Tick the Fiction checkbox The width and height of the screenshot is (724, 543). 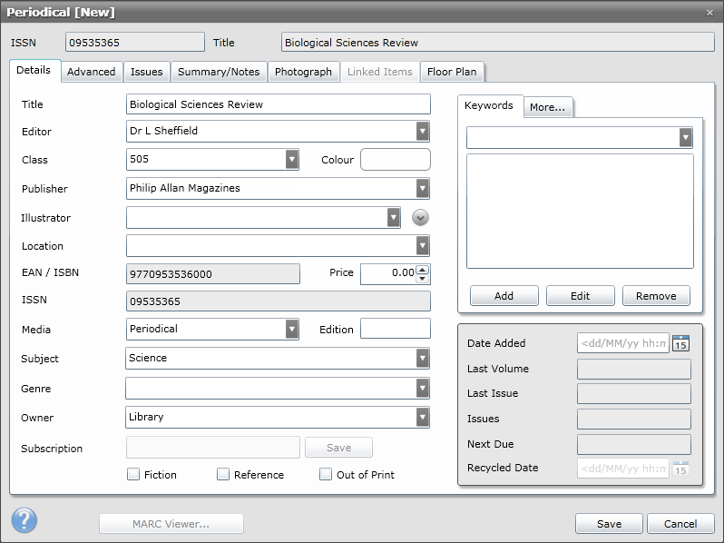click(x=133, y=474)
